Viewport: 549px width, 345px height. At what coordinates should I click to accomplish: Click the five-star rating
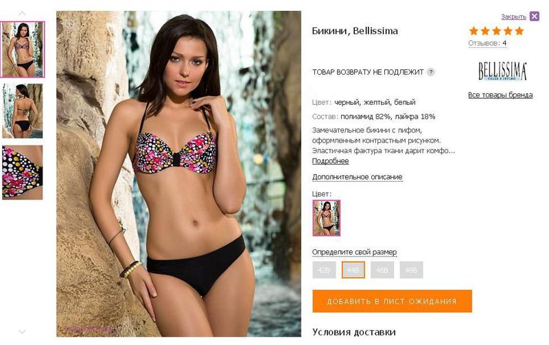[x=496, y=31]
